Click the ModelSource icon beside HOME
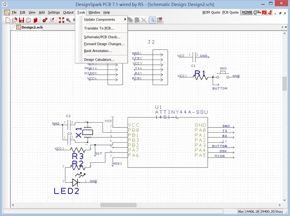Viewport: 290px width, 216px height. tap(255, 13)
